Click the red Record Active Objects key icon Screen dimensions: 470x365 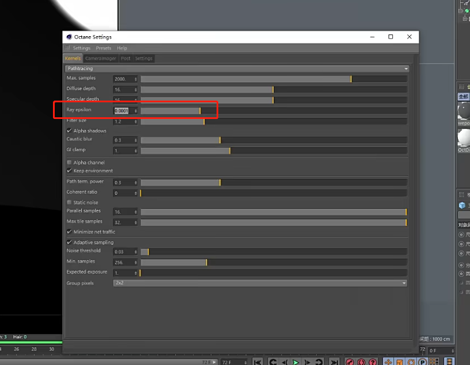(x=350, y=362)
